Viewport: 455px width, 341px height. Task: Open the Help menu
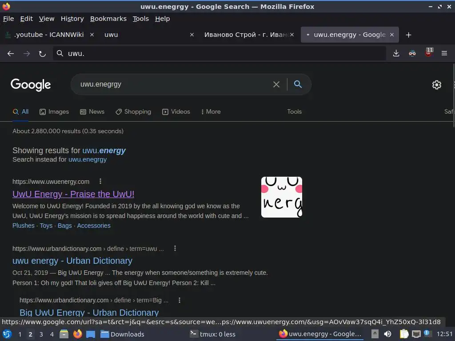tap(163, 19)
